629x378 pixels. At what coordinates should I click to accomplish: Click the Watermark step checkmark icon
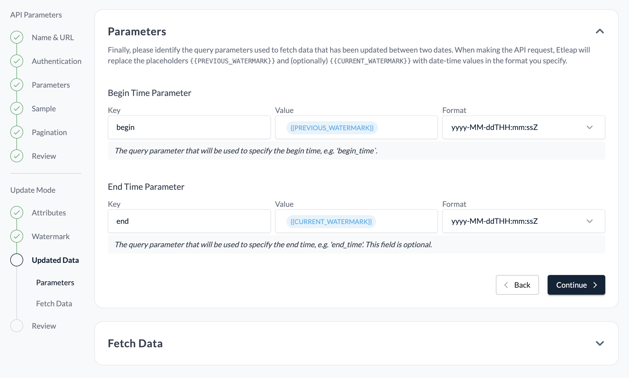pos(17,236)
